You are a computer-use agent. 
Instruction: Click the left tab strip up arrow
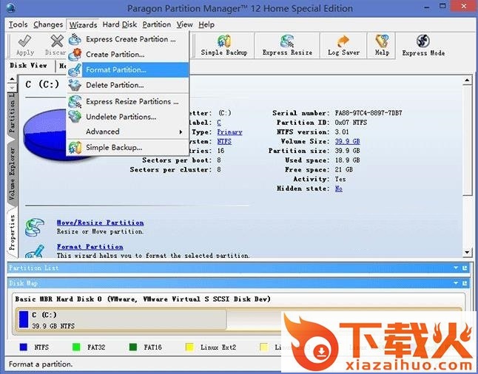coord(12,79)
